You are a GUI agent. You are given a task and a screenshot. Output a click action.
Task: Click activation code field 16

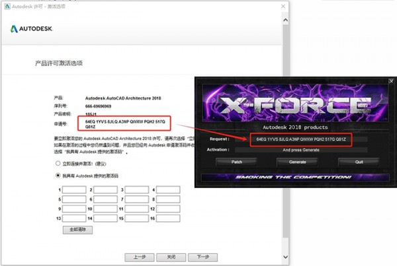pos(168,218)
